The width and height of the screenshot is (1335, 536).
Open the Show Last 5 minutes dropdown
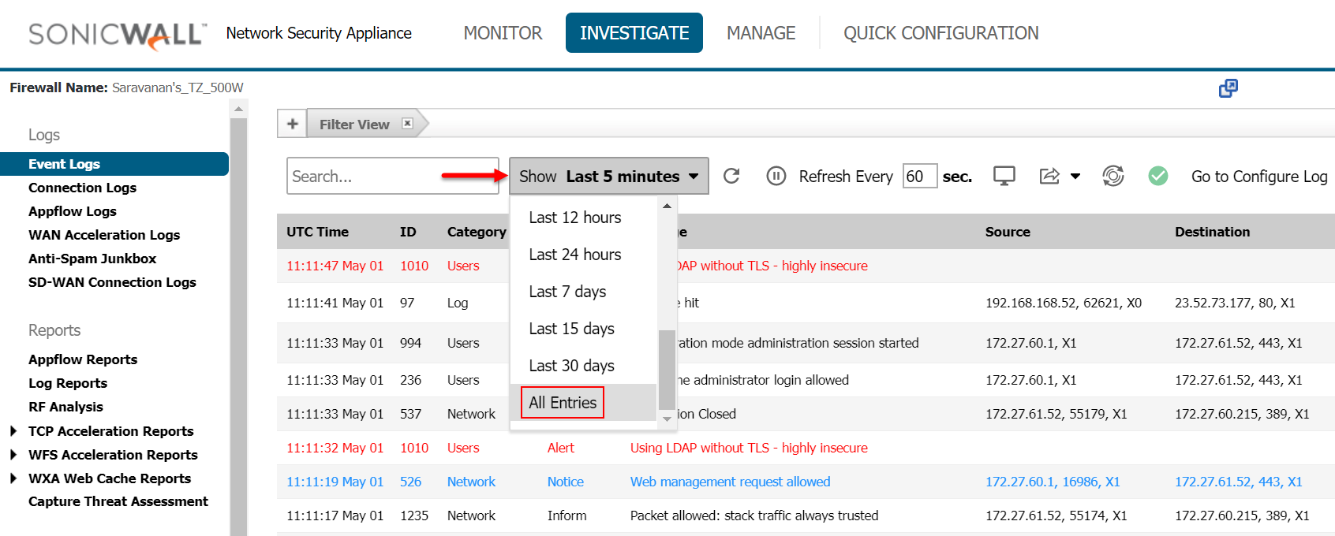[x=608, y=176]
